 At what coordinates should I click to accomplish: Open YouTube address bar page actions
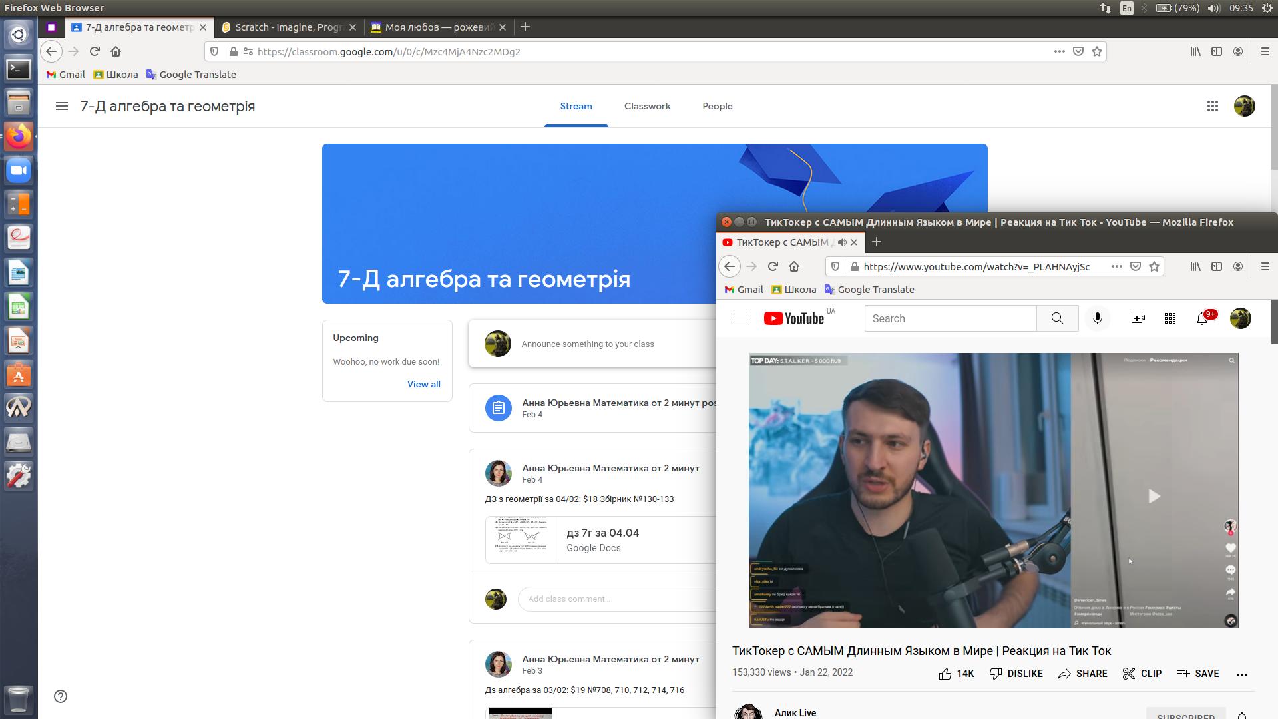pos(1116,266)
